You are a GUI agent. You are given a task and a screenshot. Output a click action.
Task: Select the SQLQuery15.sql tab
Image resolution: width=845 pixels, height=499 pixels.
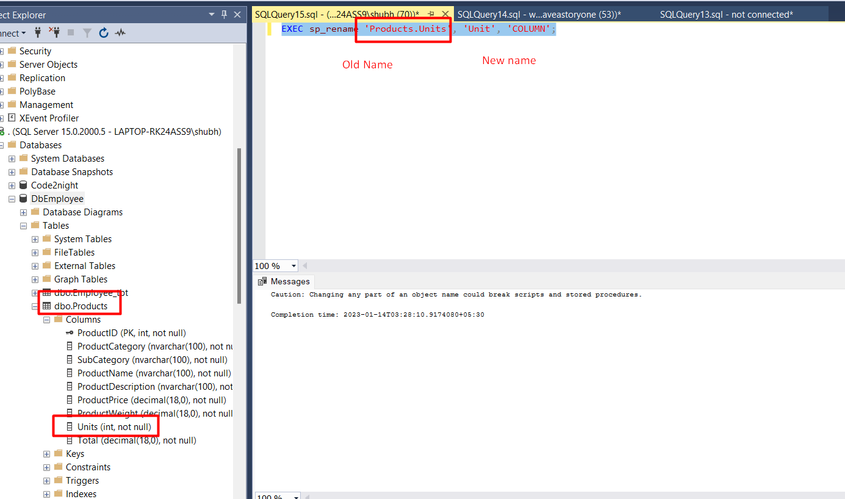pos(337,14)
